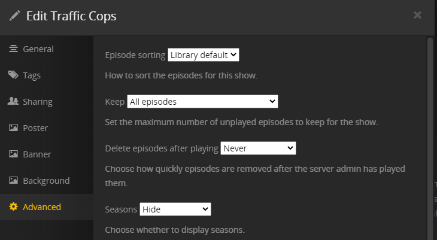
Task: Click the Tags label icon
Action: 13,75
